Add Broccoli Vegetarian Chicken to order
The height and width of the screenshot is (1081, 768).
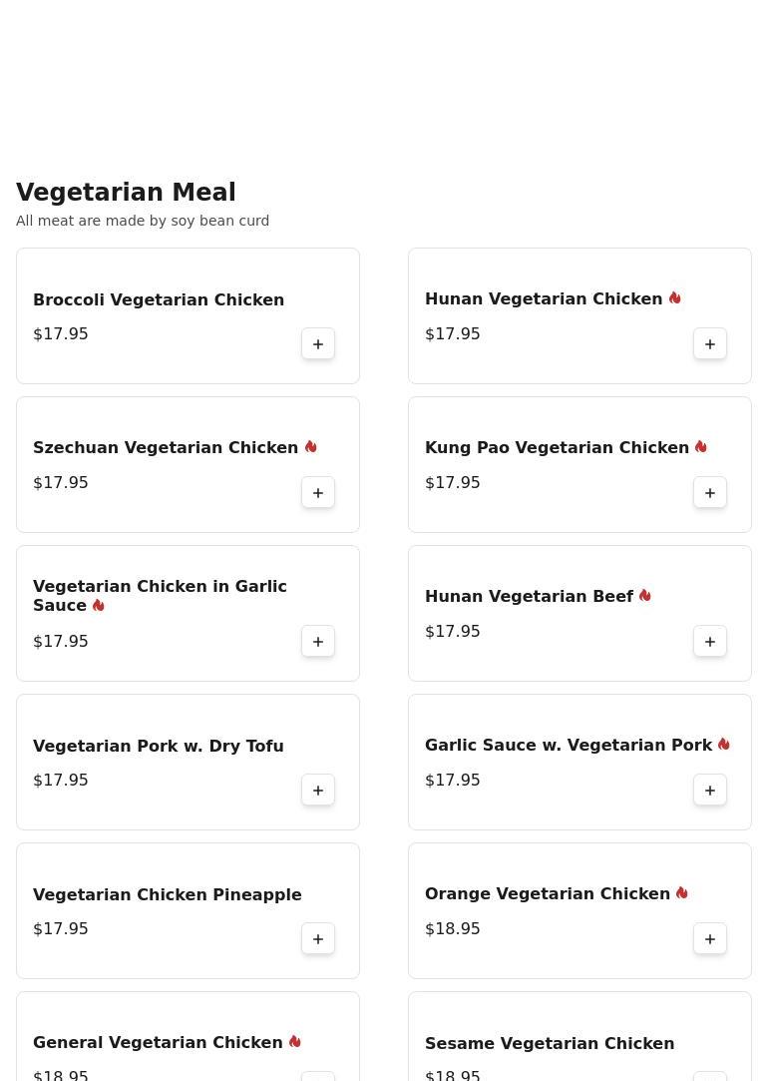pos(318,344)
